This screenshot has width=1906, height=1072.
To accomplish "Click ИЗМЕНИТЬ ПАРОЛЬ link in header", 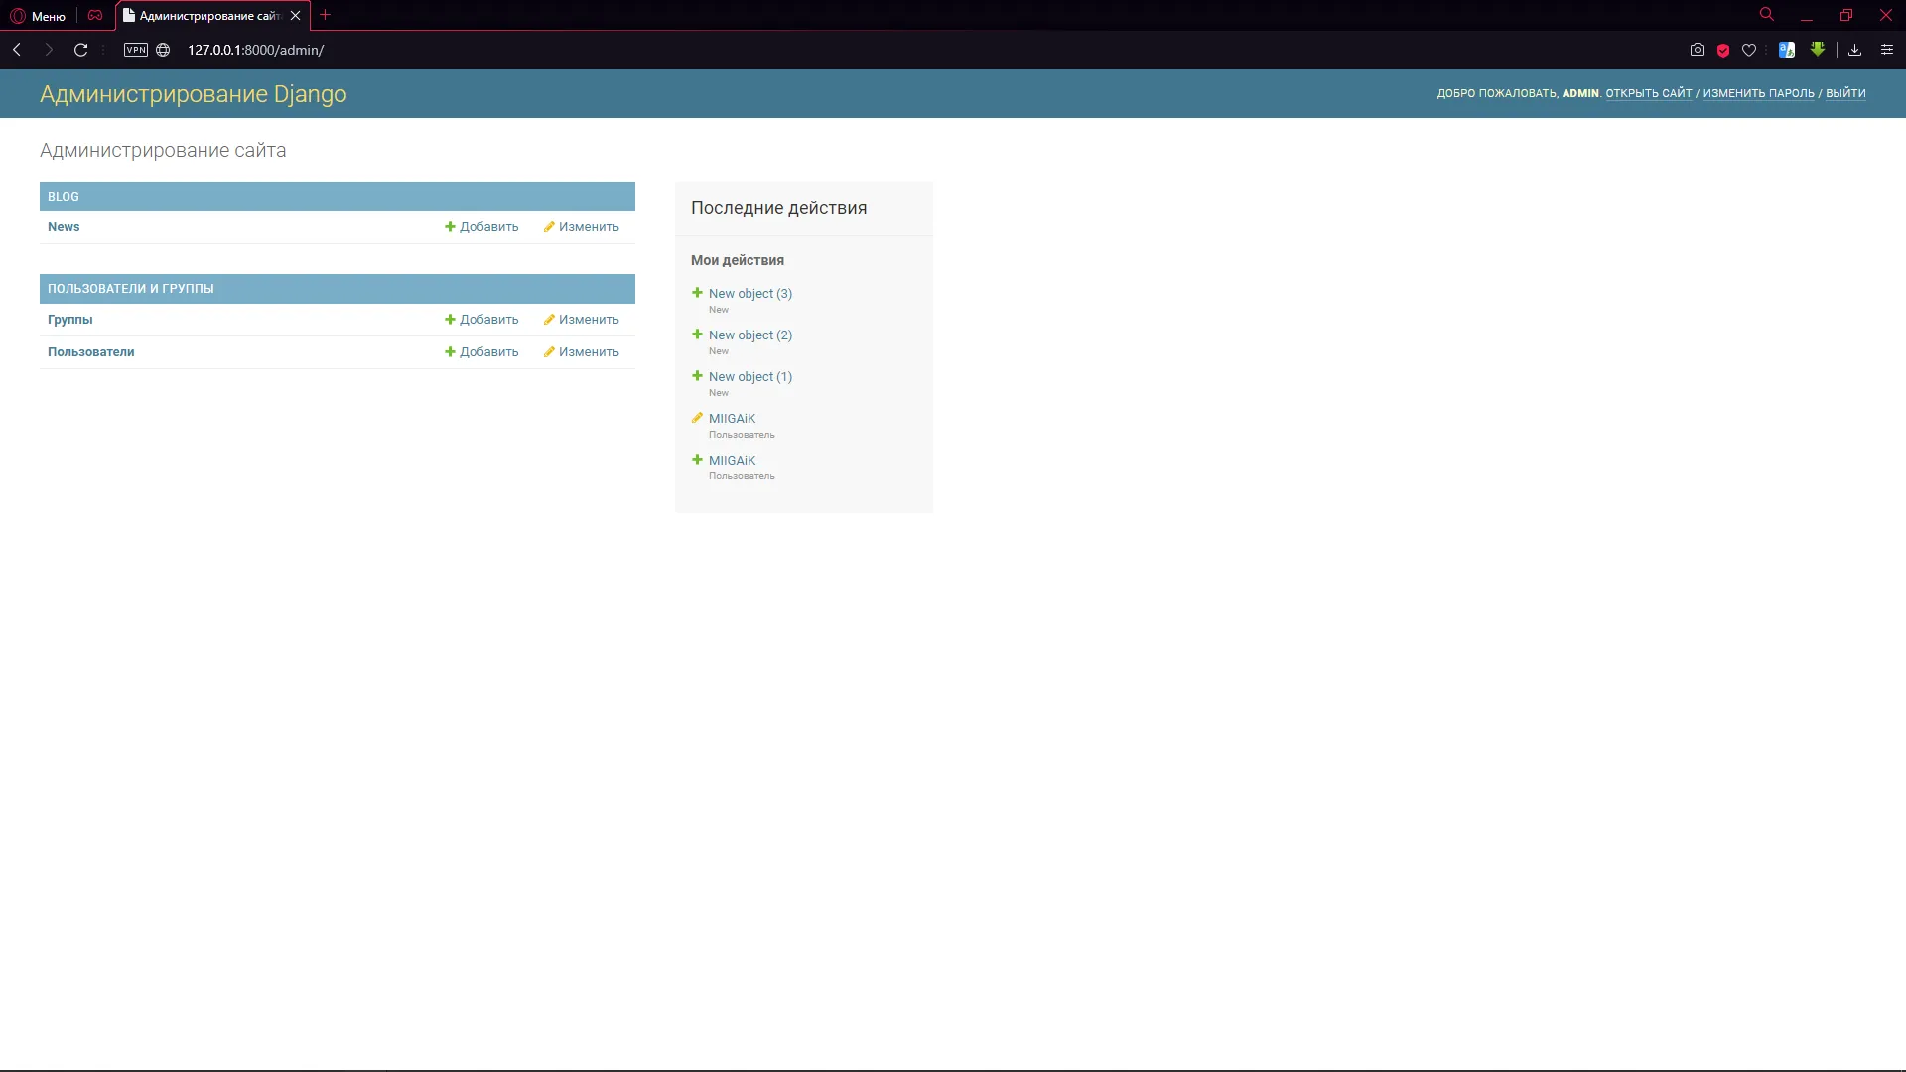I will click(1758, 93).
